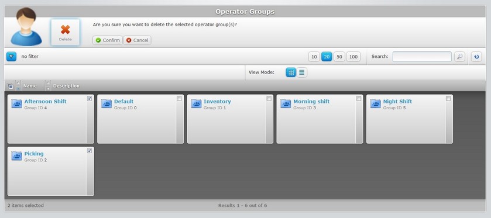Click the Description column header
This screenshot has height=218, width=491.
(x=66, y=86)
